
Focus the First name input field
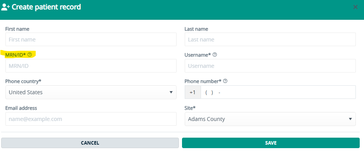tap(91, 40)
